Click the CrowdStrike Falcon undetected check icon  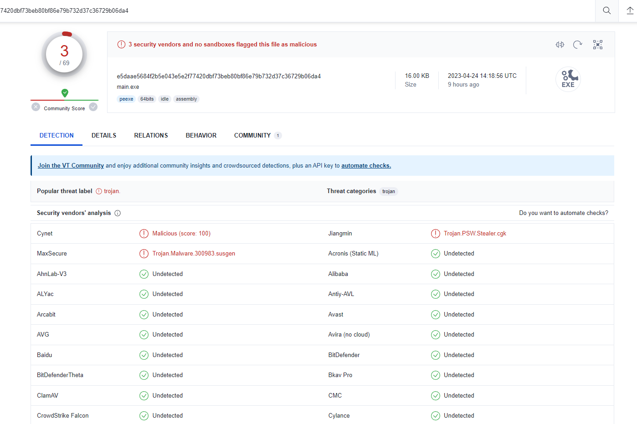(144, 416)
